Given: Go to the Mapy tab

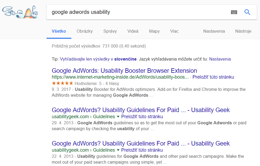Looking at the screenshot, I should tap(154, 31).
